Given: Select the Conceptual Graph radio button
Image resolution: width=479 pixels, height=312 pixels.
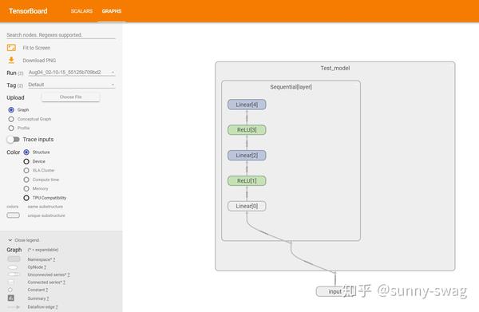Looking at the screenshot, I should 11,119.
